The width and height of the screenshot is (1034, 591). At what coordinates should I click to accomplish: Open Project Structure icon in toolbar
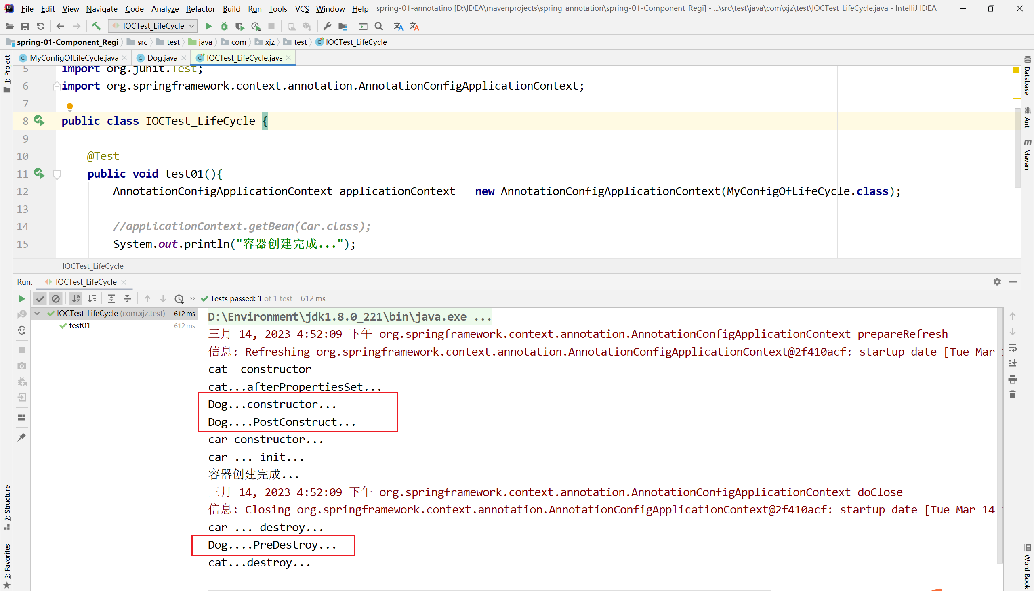[343, 26]
